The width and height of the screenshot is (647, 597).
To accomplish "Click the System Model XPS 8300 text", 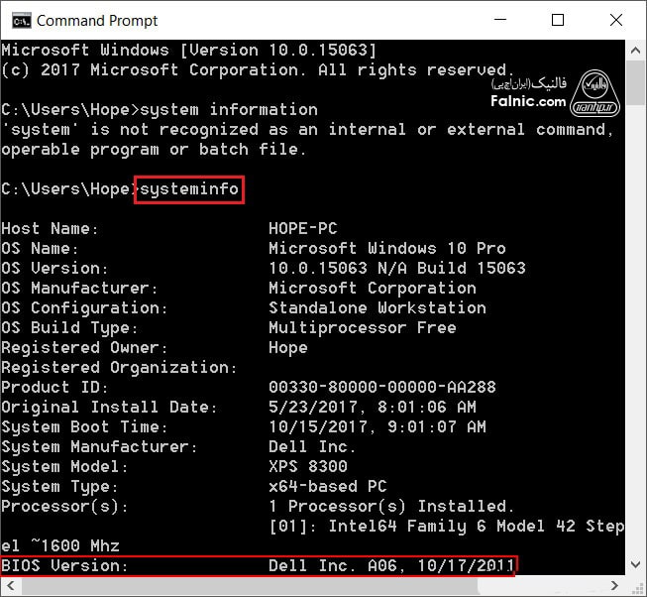I will point(308,466).
